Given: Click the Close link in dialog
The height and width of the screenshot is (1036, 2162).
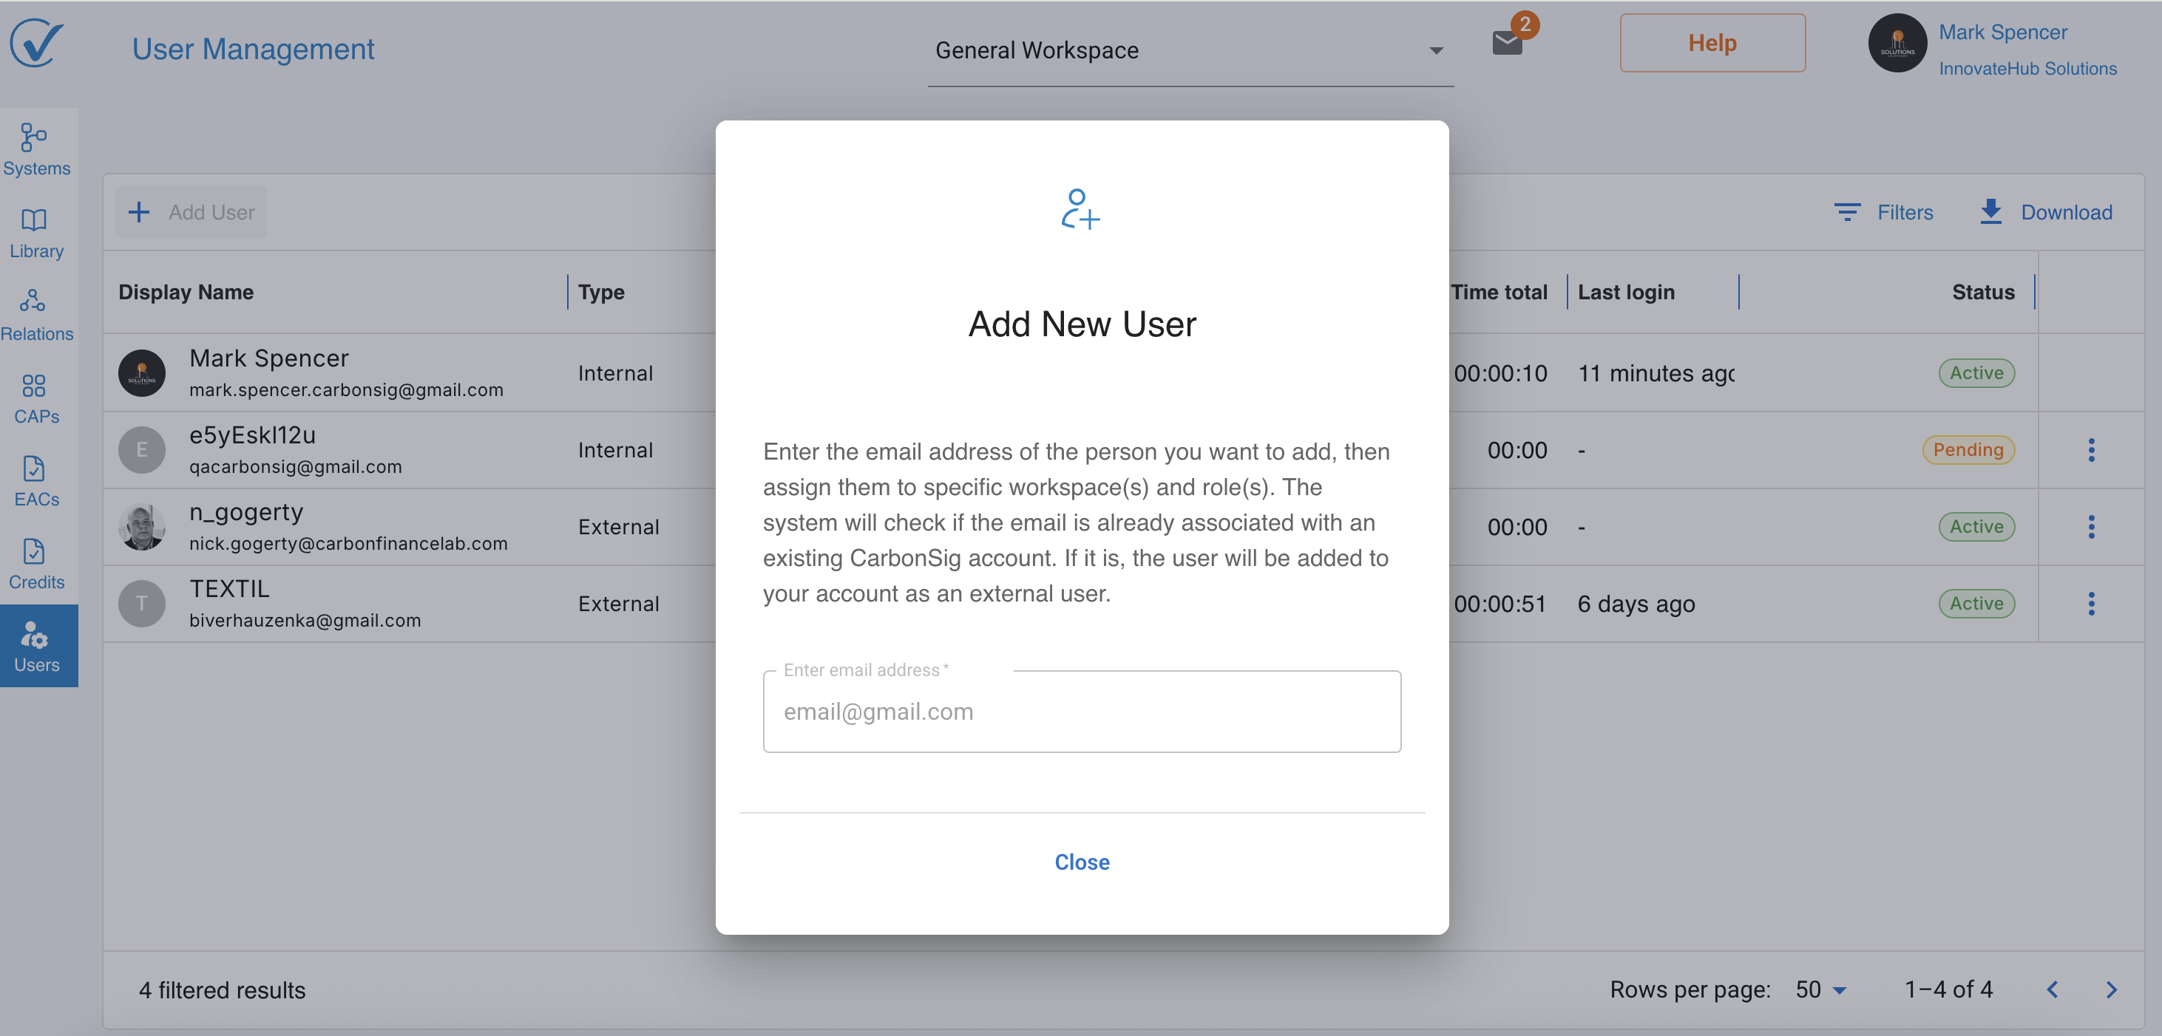Looking at the screenshot, I should [x=1081, y=862].
